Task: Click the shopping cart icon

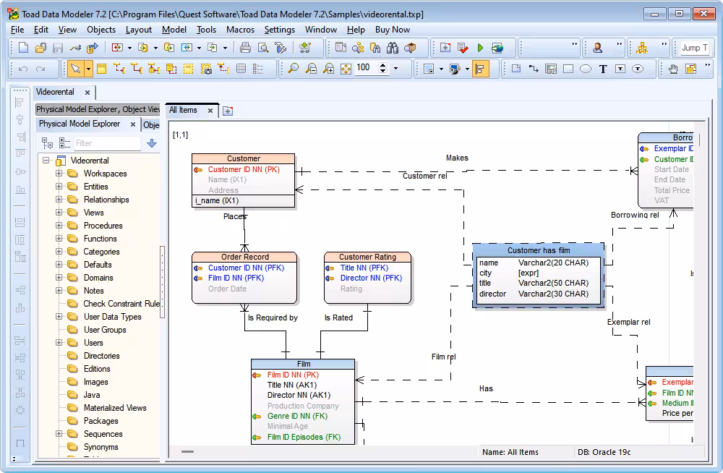Action: (305, 48)
